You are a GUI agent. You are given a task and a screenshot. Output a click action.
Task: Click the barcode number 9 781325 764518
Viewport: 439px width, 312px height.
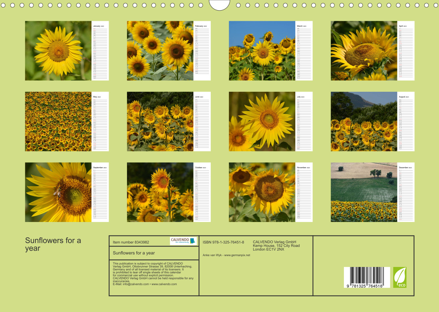(364, 286)
